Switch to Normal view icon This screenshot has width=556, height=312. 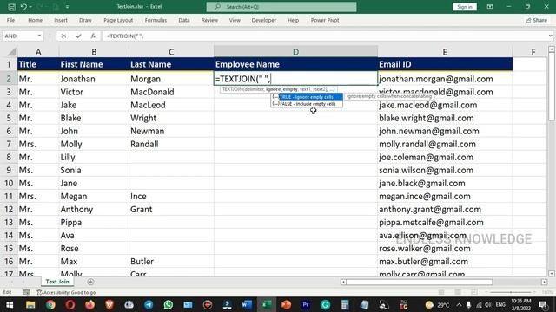click(441, 292)
